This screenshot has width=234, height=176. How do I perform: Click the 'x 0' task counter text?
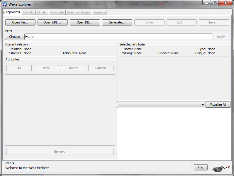coord(228,167)
